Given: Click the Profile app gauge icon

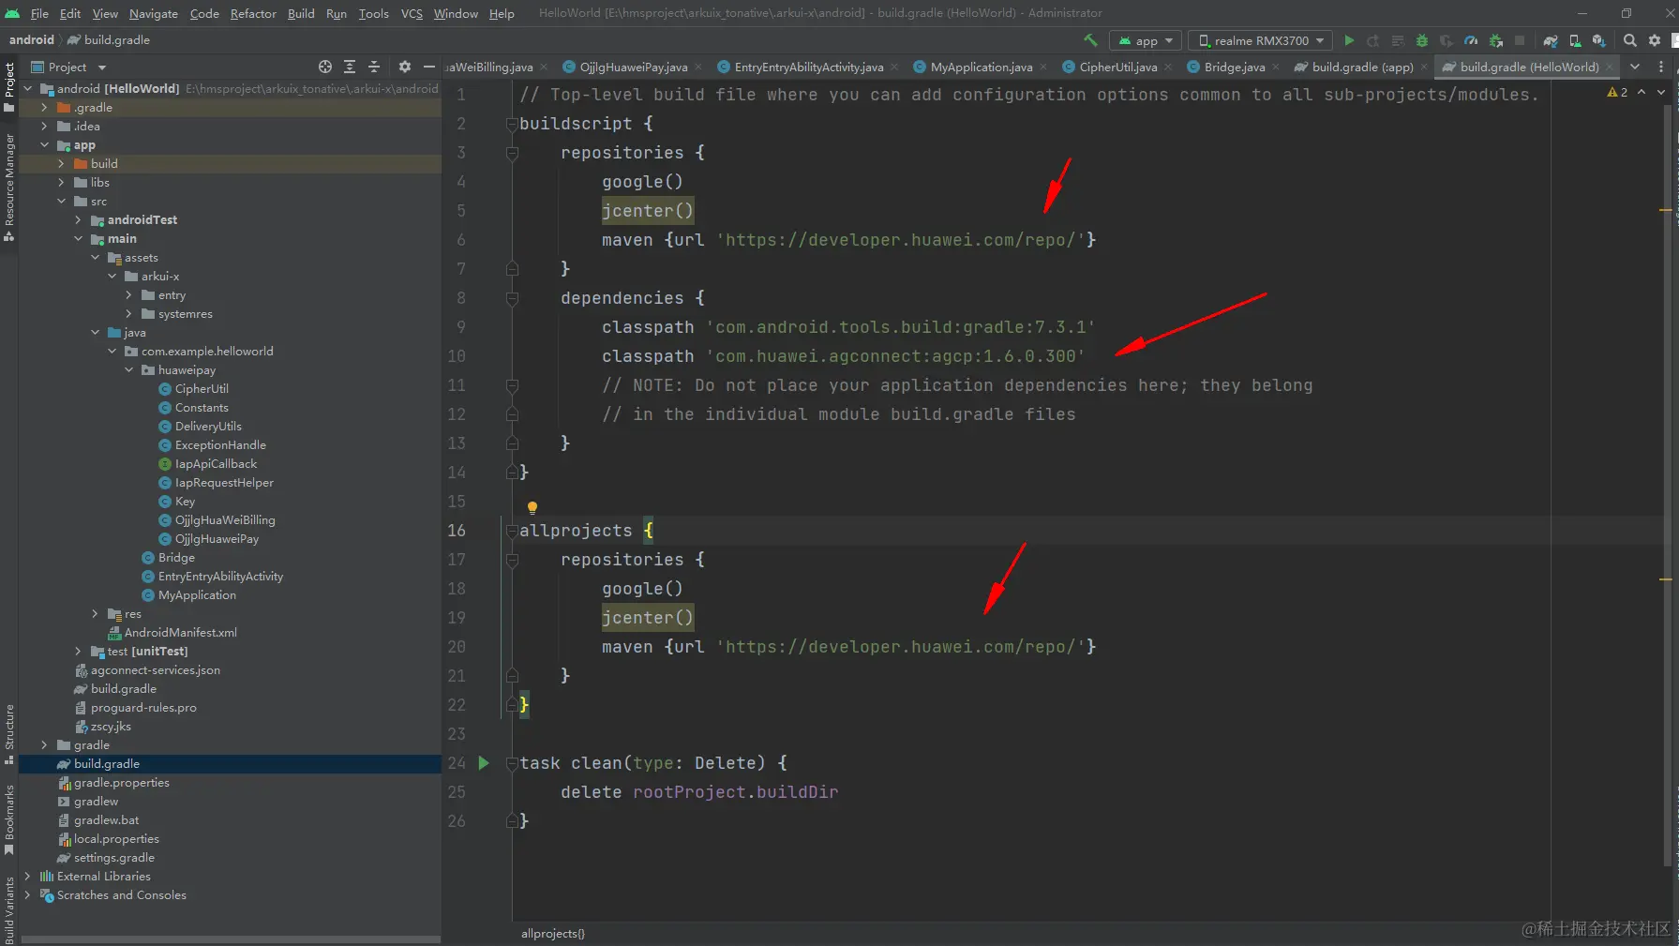Looking at the screenshot, I should [x=1471, y=40].
